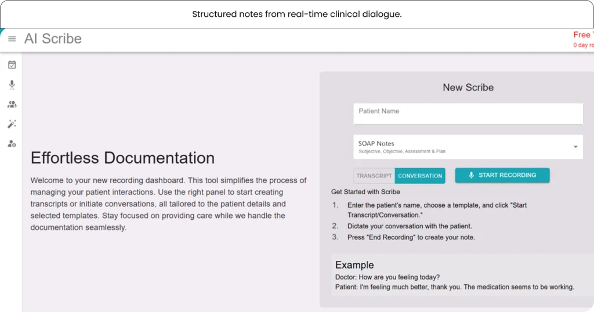Open the user settings icon in sidebar
Viewport: 594px width, 312px height.
12,144
